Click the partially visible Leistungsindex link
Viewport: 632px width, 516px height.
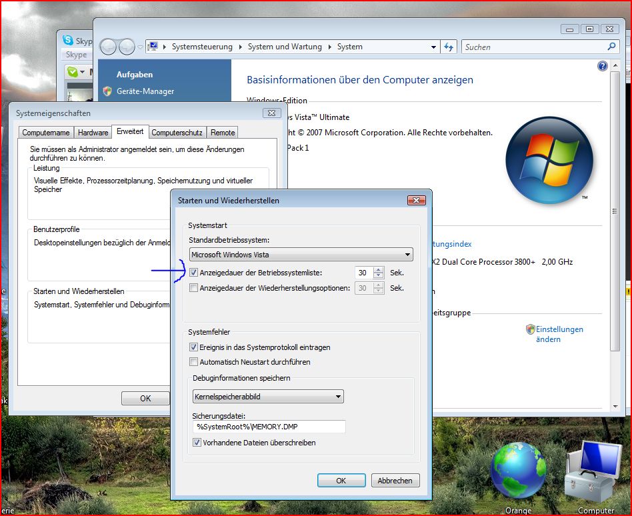tap(451, 244)
